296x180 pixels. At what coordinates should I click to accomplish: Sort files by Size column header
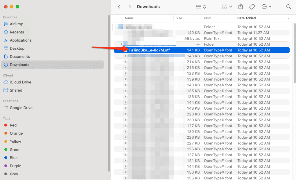click(179, 18)
